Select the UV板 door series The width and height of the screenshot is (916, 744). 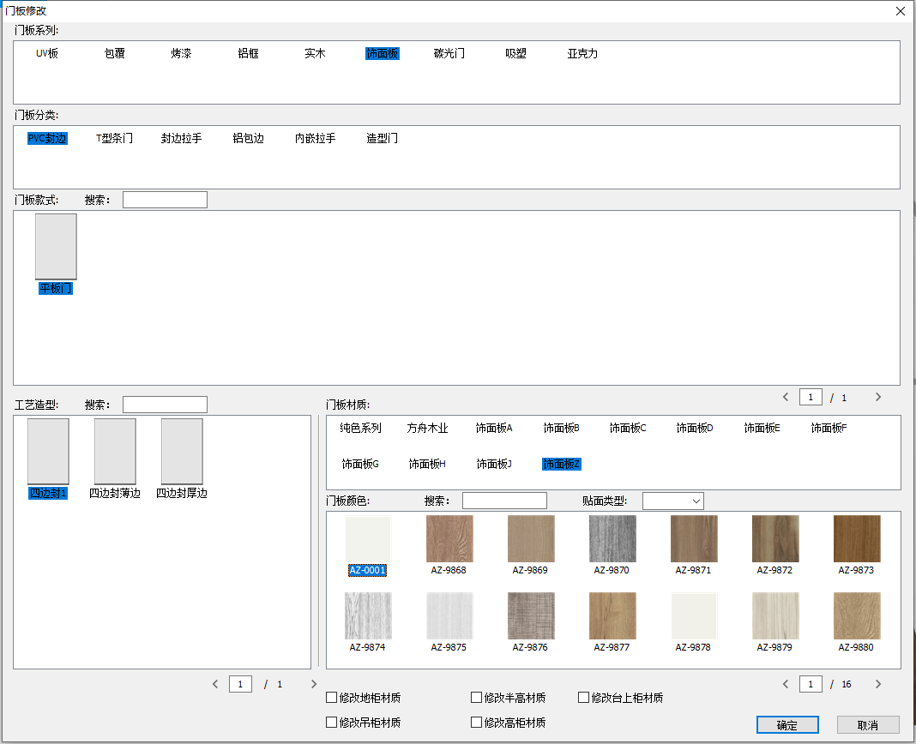47,54
